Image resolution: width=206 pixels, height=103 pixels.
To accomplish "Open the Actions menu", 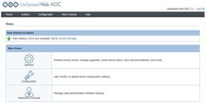I will (25, 14).
